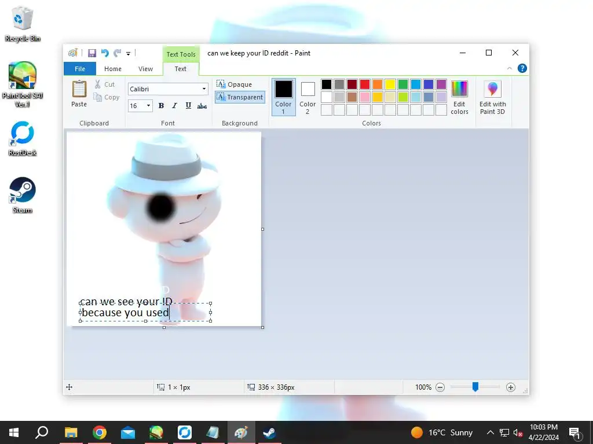
Task: Click the zoom in plus button
Action: [x=511, y=387]
